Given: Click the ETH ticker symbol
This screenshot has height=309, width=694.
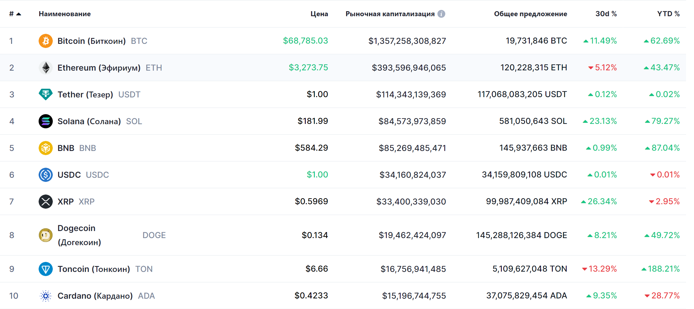Looking at the screenshot, I should [x=154, y=68].
